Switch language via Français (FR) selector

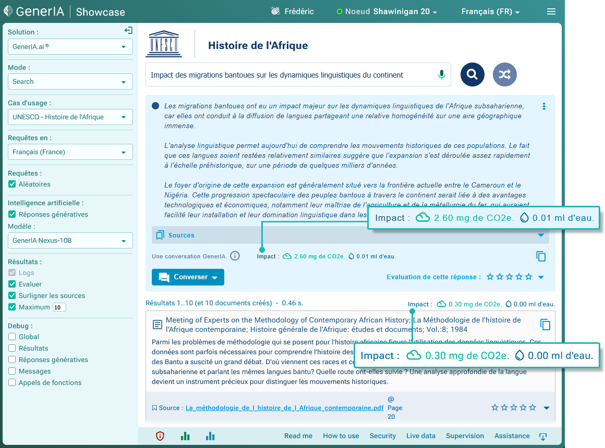[490, 11]
